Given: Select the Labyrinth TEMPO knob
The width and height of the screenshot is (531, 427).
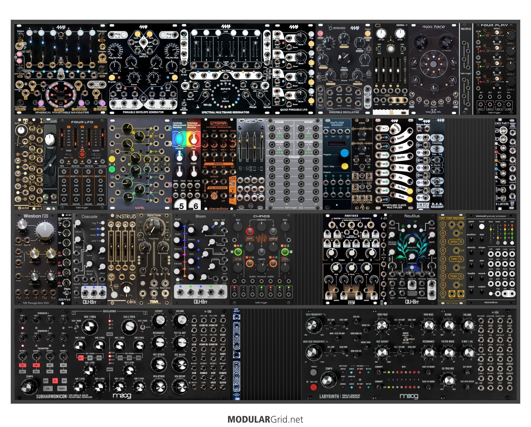Looking at the screenshot, I should (x=328, y=380).
